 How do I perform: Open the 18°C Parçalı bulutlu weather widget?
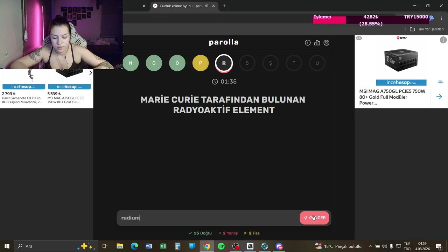[x=338, y=246]
